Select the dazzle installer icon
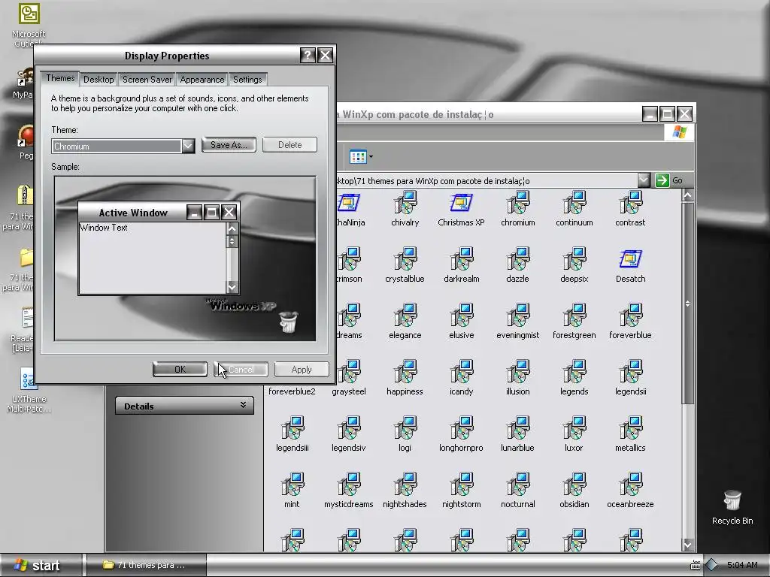 (517, 259)
